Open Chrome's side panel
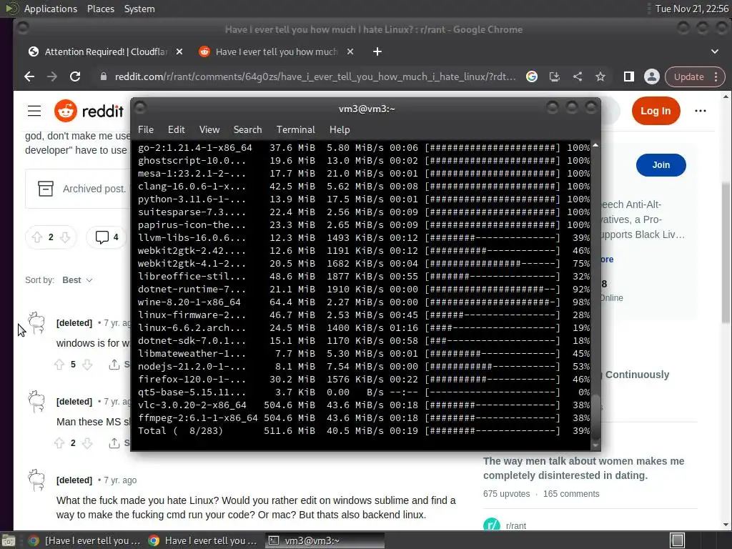The width and height of the screenshot is (732, 549). point(629,76)
